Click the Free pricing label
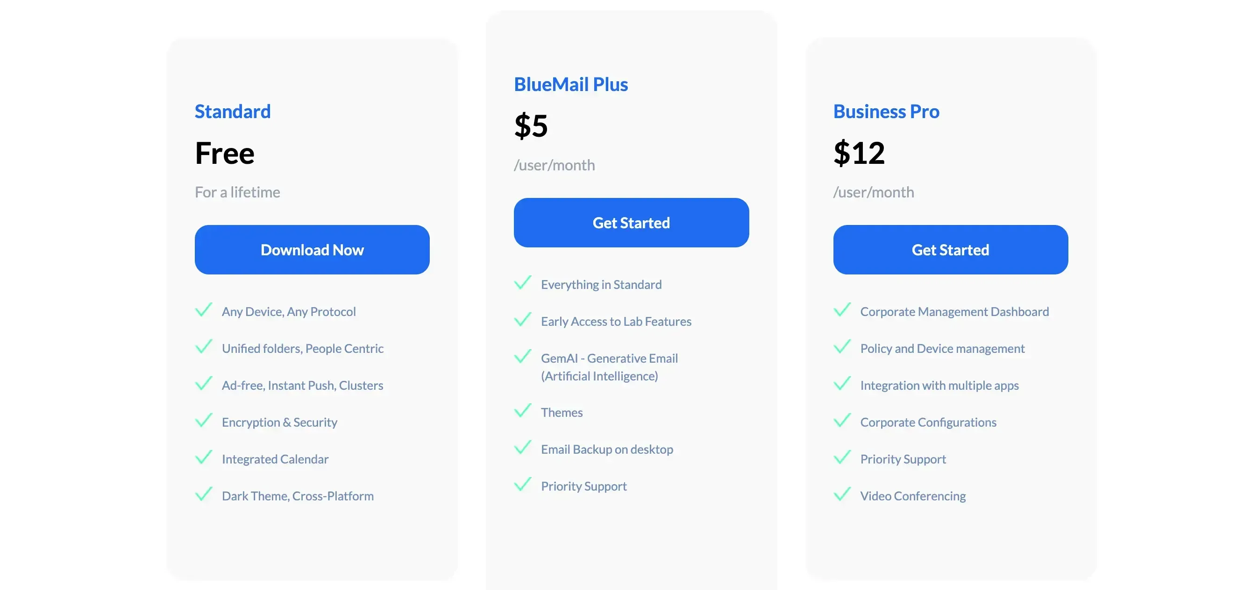This screenshot has width=1252, height=590. click(225, 153)
